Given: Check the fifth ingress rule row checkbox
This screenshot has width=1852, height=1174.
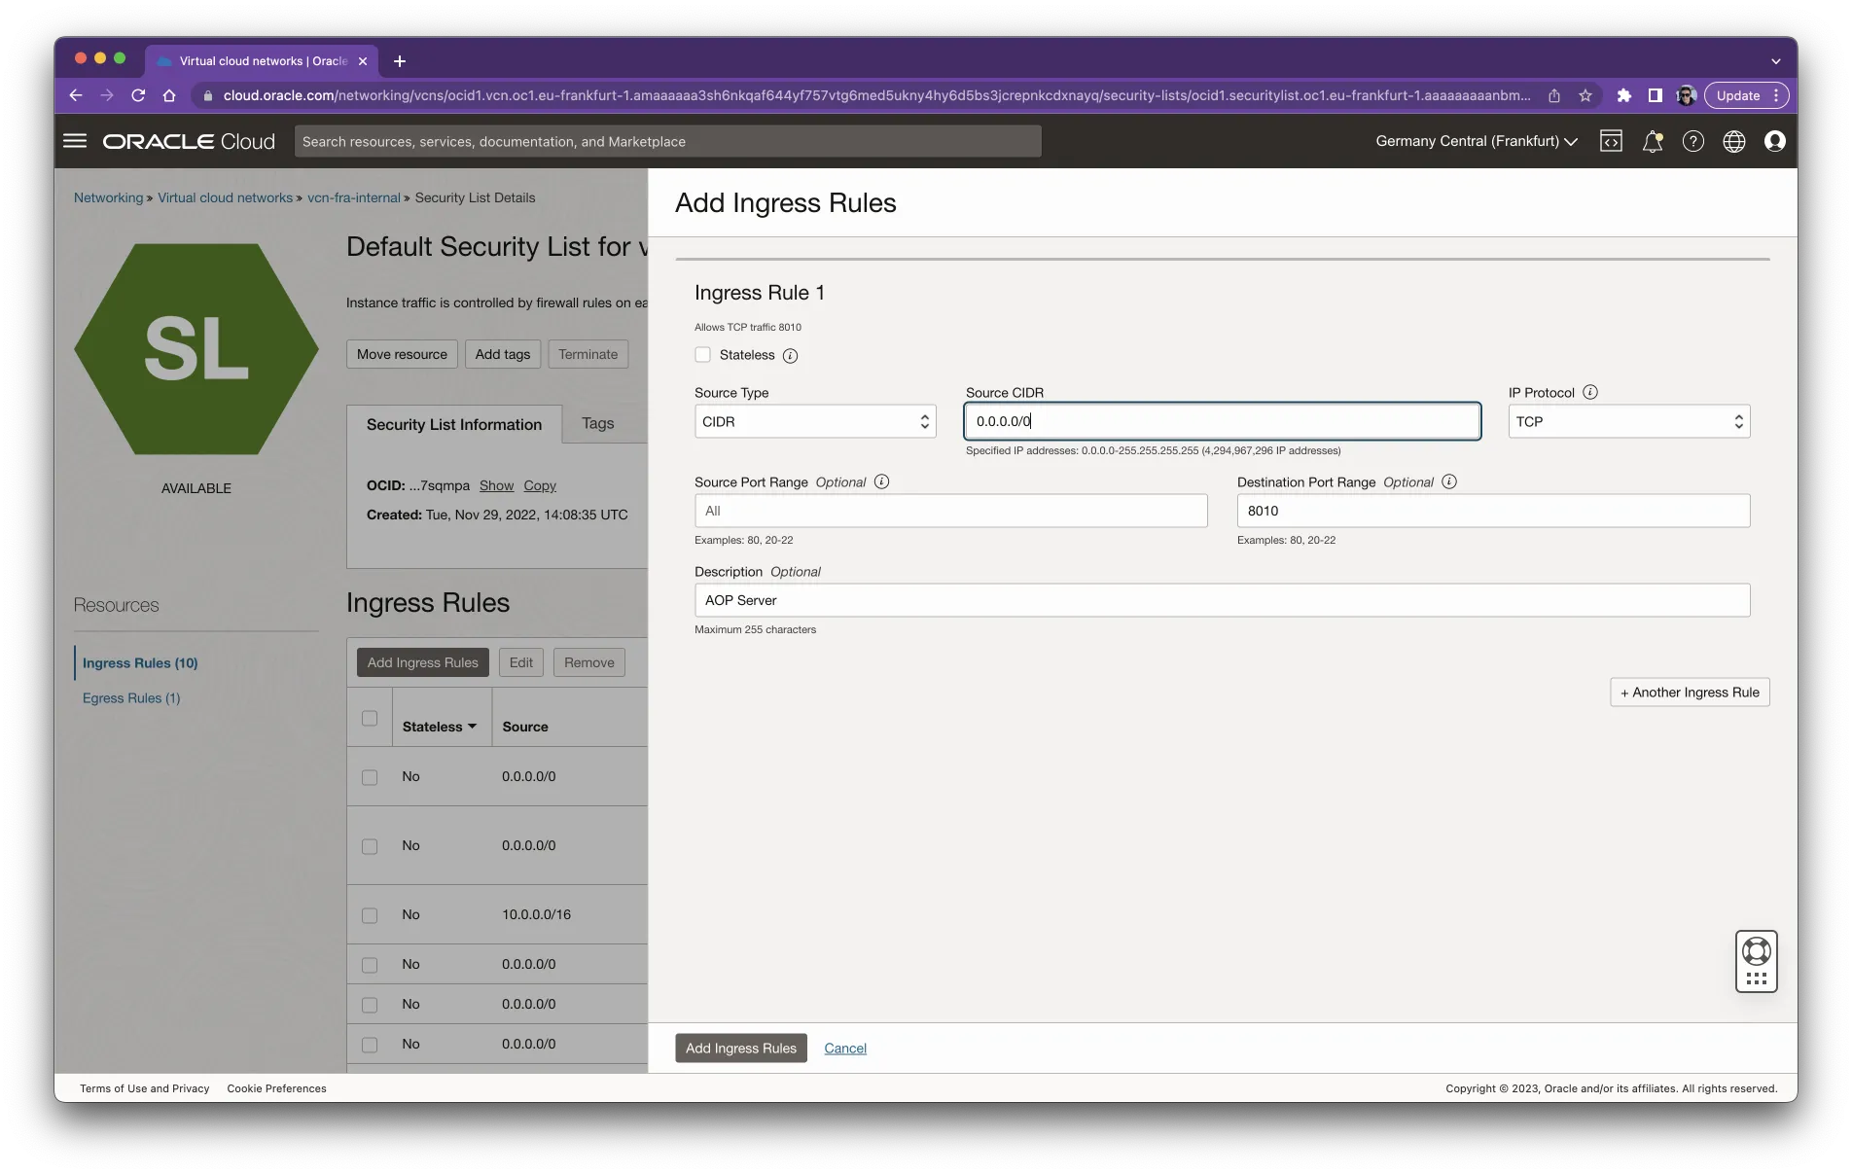Looking at the screenshot, I should 370,1005.
